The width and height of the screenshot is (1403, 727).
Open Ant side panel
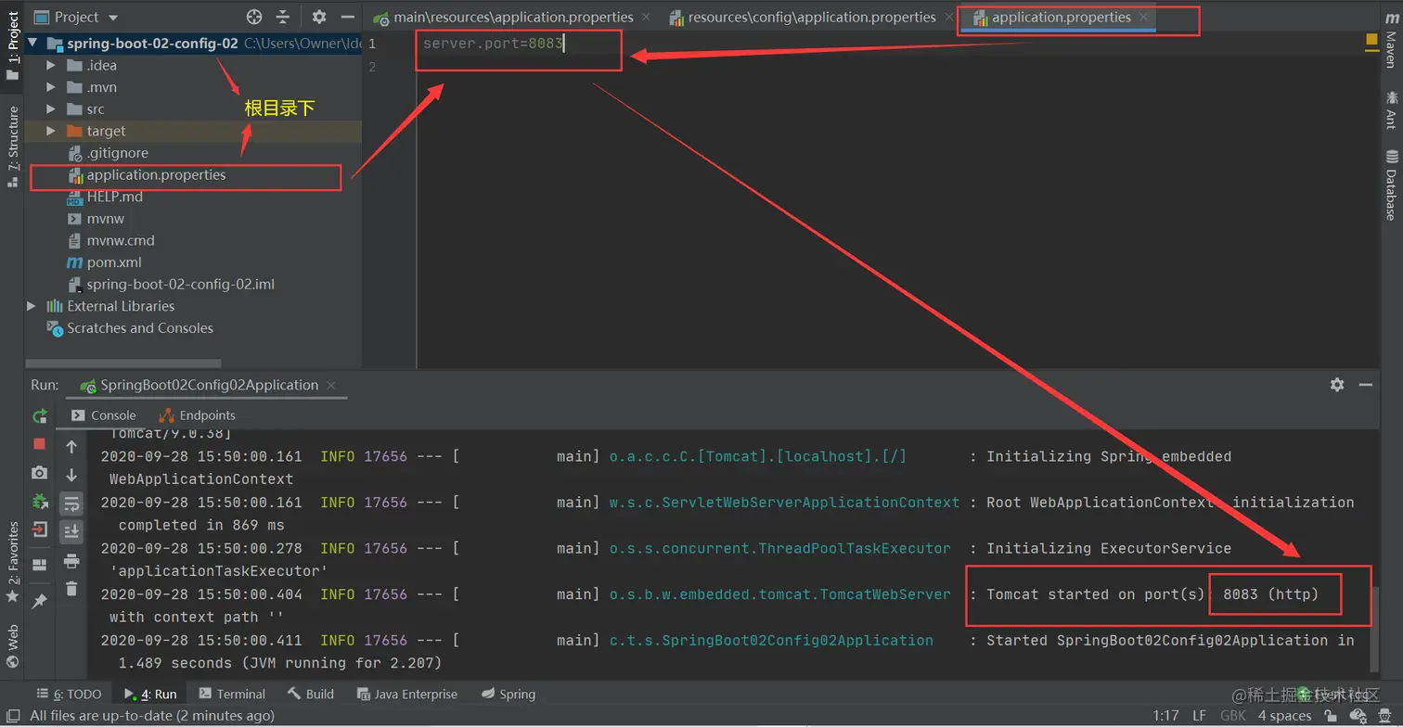pyautogui.click(x=1390, y=109)
